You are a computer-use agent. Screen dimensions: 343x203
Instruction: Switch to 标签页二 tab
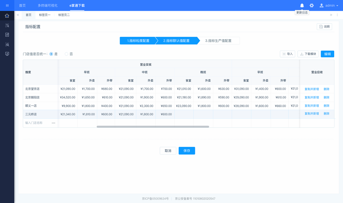coord(64,15)
